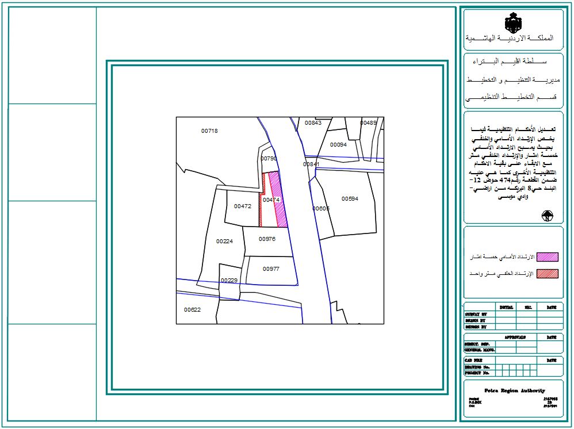The height and width of the screenshot is (429, 574).
Task: Select the magenta hatched legend swatch
Action: pos(547,256)
